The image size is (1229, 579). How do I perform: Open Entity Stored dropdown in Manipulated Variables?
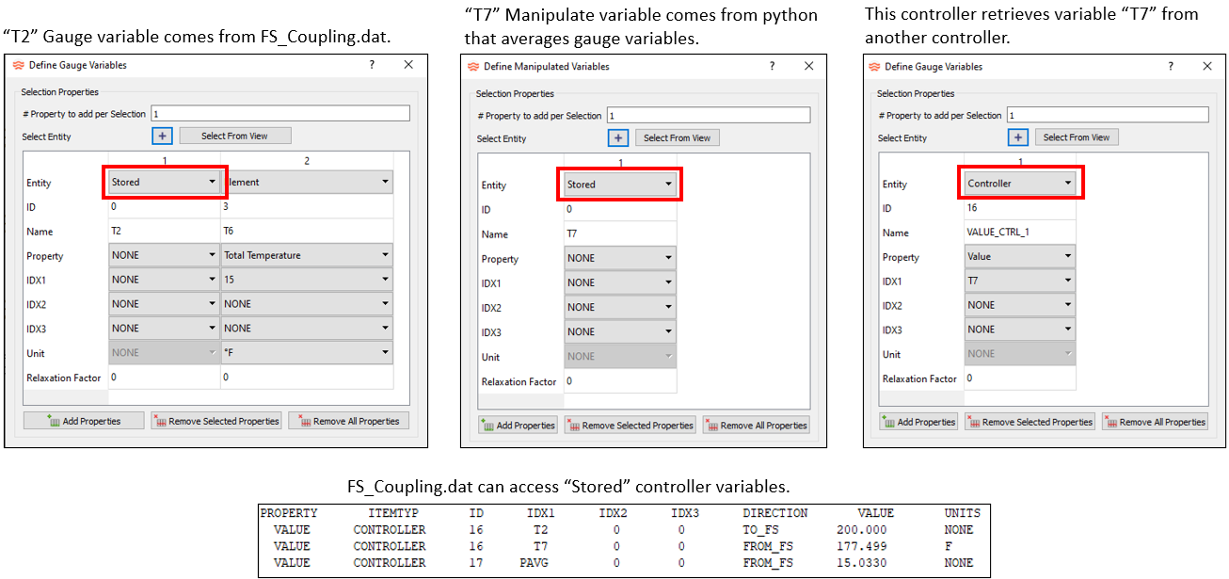[619, 185]
